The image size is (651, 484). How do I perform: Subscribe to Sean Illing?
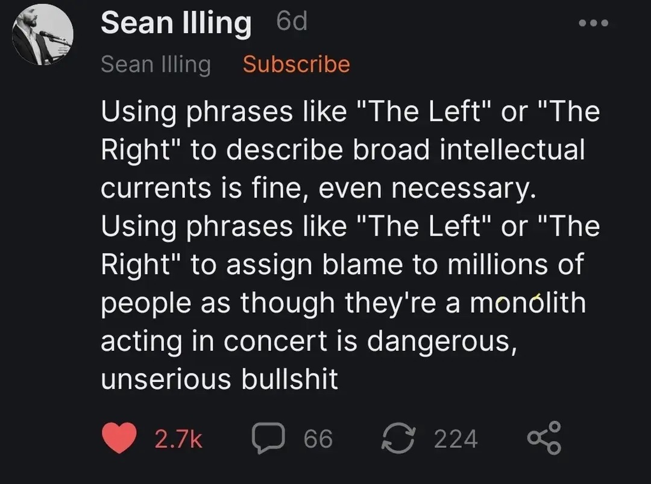[296, 63]
